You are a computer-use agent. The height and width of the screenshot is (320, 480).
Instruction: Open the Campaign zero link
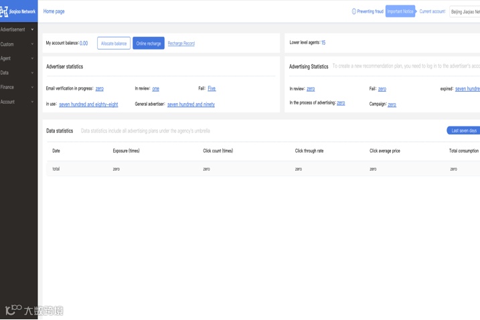click(x=392, y=104)
